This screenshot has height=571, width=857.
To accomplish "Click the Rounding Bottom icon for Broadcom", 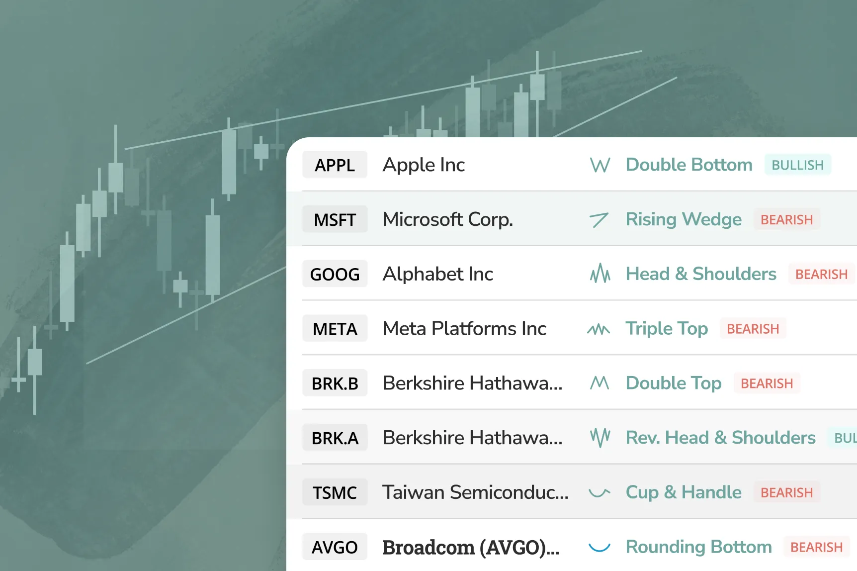I will pyautogui.click(x=599, y=547).
